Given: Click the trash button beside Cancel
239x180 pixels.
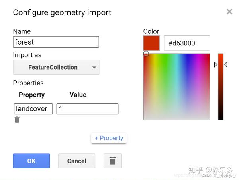Looking at the screenshot, I should pos(113,161).
